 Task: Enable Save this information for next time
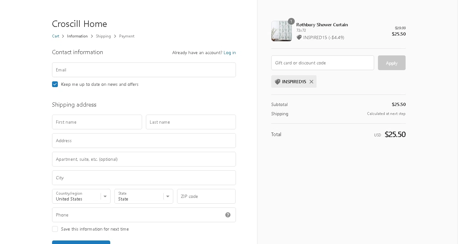pos(55,229)
